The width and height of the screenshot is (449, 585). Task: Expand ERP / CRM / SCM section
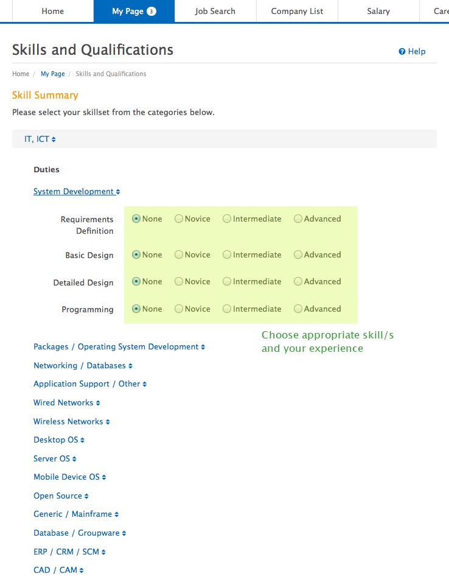point(69,552)
